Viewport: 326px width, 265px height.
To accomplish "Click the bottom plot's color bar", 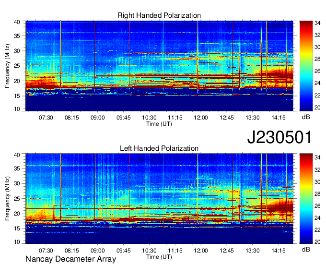I will tap(306, 199).
